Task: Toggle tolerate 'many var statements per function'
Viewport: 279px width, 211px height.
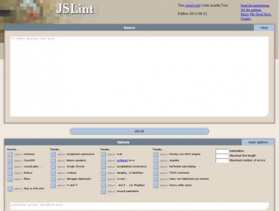Action: pyautogui.click(x=156, y=179)
